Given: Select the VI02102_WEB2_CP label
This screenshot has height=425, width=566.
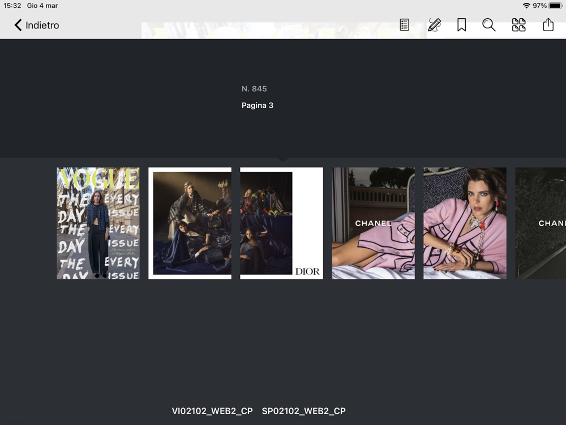Looking at the screenshot, I should (212, 411).
